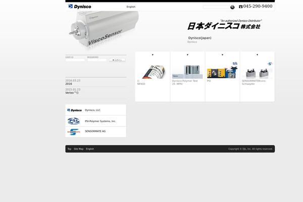The image size is (303, 202).
Task: Click the USER ID input field
Action: pos(75,60)
